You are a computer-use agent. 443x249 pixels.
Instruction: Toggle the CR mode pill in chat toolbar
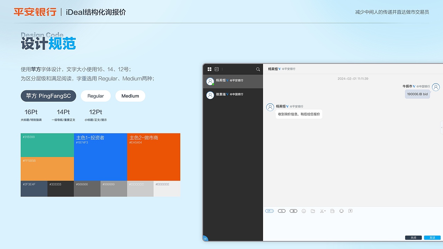point(269,211)
